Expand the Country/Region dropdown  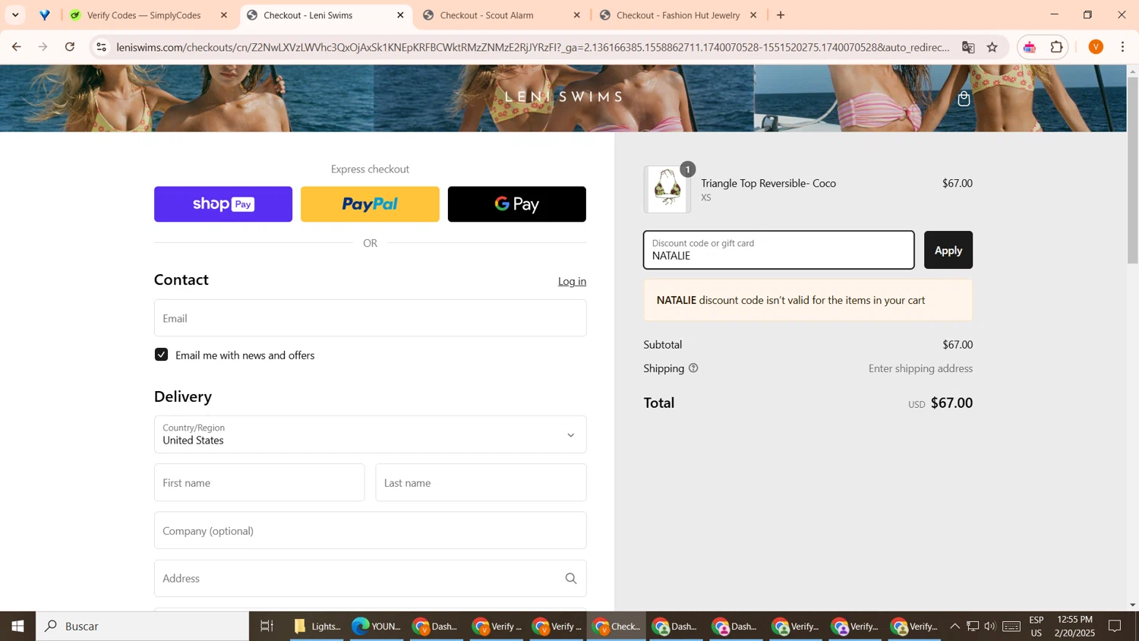[370, 434]
